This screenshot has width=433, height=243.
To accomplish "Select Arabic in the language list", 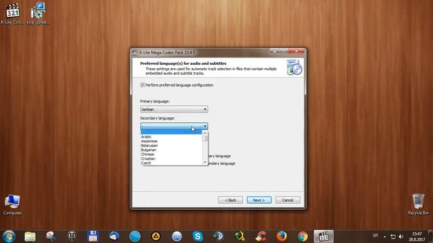I will (x=171, y=136).
